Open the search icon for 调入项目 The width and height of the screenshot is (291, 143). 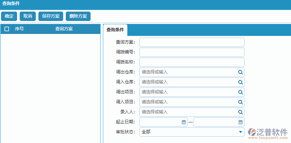click(x=241, y=102)
